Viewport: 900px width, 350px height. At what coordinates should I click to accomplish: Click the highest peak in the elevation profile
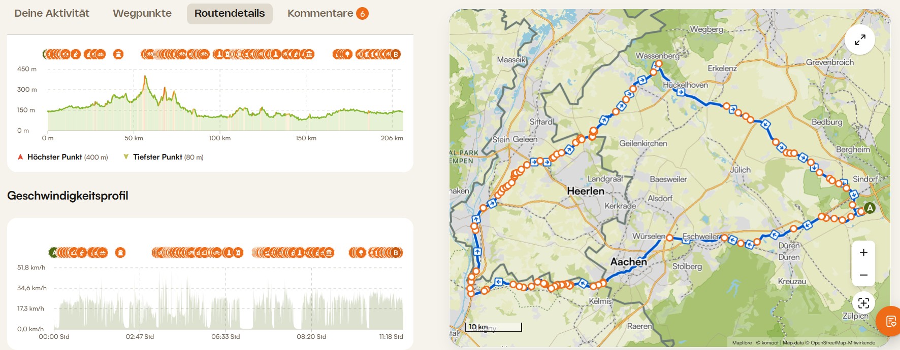click(x=145, y=76)
